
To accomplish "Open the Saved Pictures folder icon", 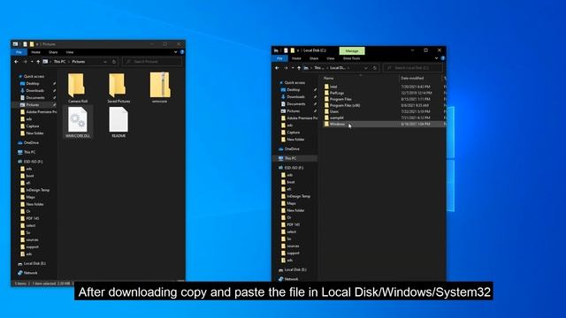I will tap(118, 85).
